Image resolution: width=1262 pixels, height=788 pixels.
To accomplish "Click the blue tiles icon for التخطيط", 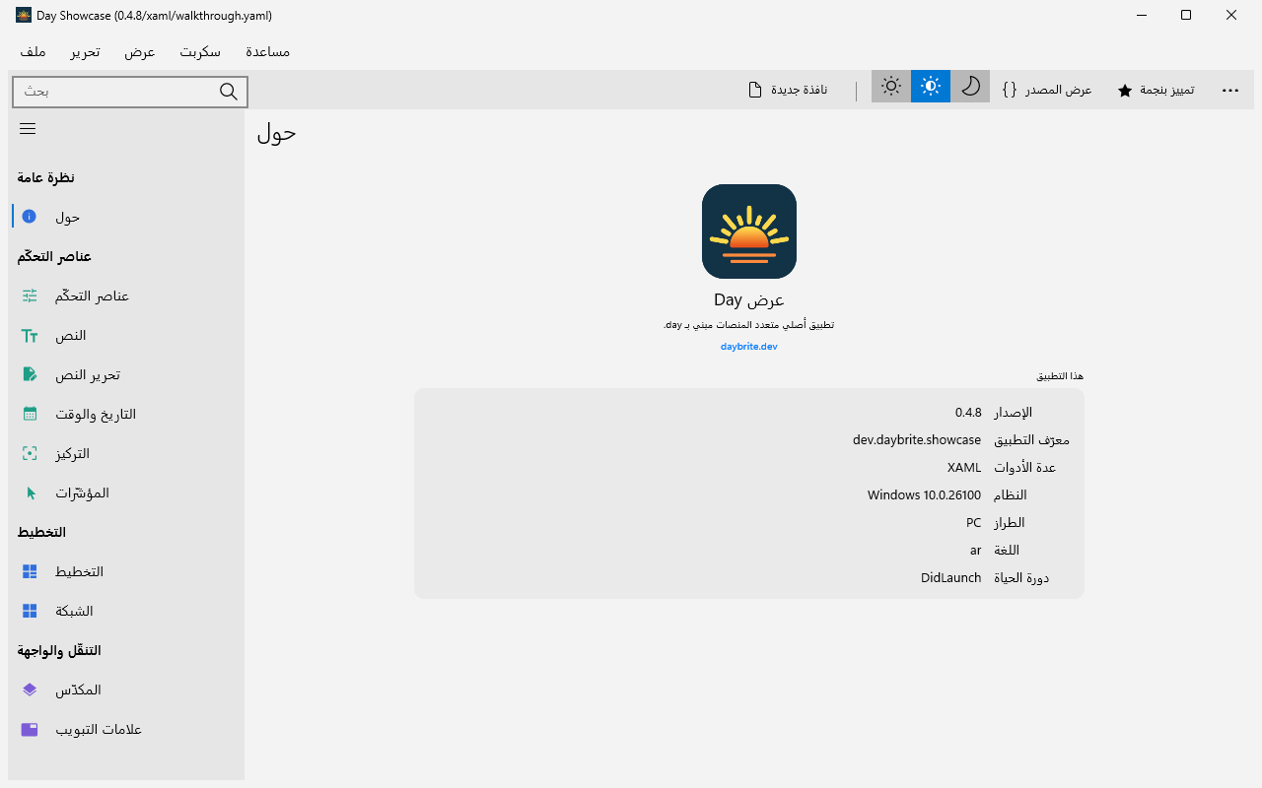I will (30, 571).
